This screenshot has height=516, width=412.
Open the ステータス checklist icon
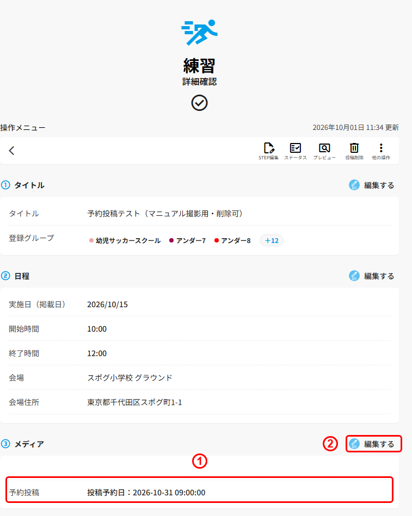pyautogui.click(x=296, y=151)
